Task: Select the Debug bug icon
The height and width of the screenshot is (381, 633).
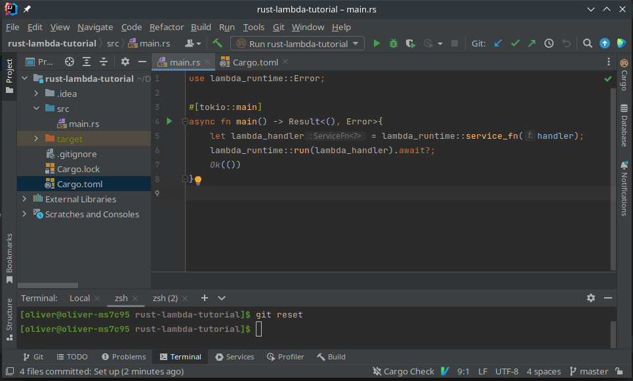Action: (x=392, y=43)
